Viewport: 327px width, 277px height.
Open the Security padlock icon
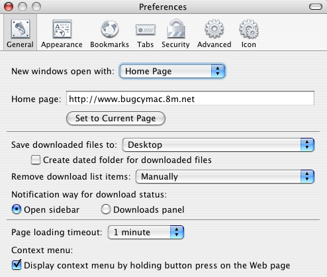coord(176,28)
